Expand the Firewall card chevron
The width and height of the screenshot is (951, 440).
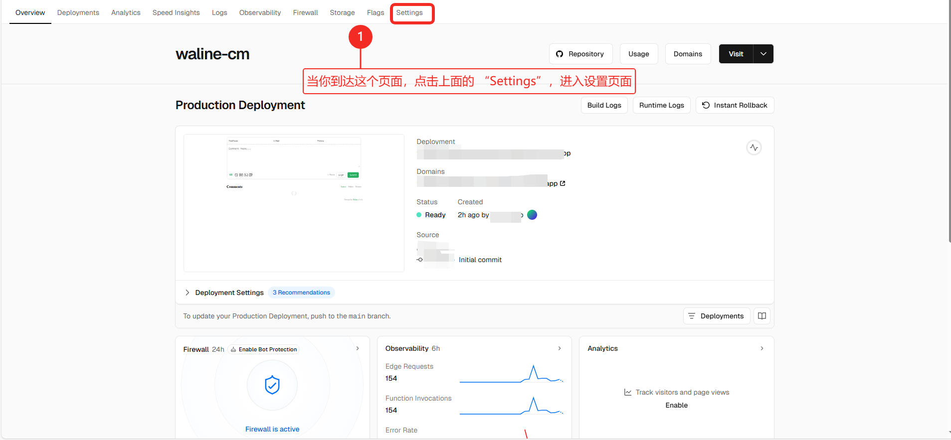[358, 348]
